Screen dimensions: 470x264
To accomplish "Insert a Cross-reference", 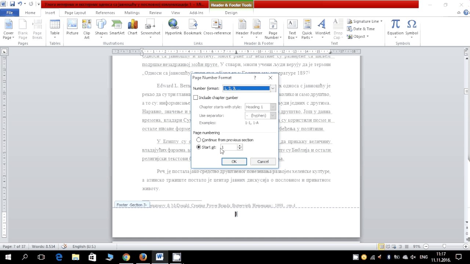I will [x=217, y=27].
